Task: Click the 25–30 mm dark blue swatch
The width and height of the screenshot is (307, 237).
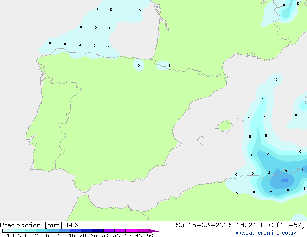Action: coord(98,231)
